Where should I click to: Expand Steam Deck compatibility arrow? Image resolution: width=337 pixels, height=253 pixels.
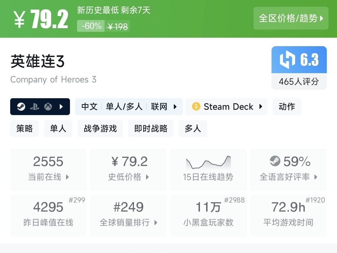(x=261, y=107)
